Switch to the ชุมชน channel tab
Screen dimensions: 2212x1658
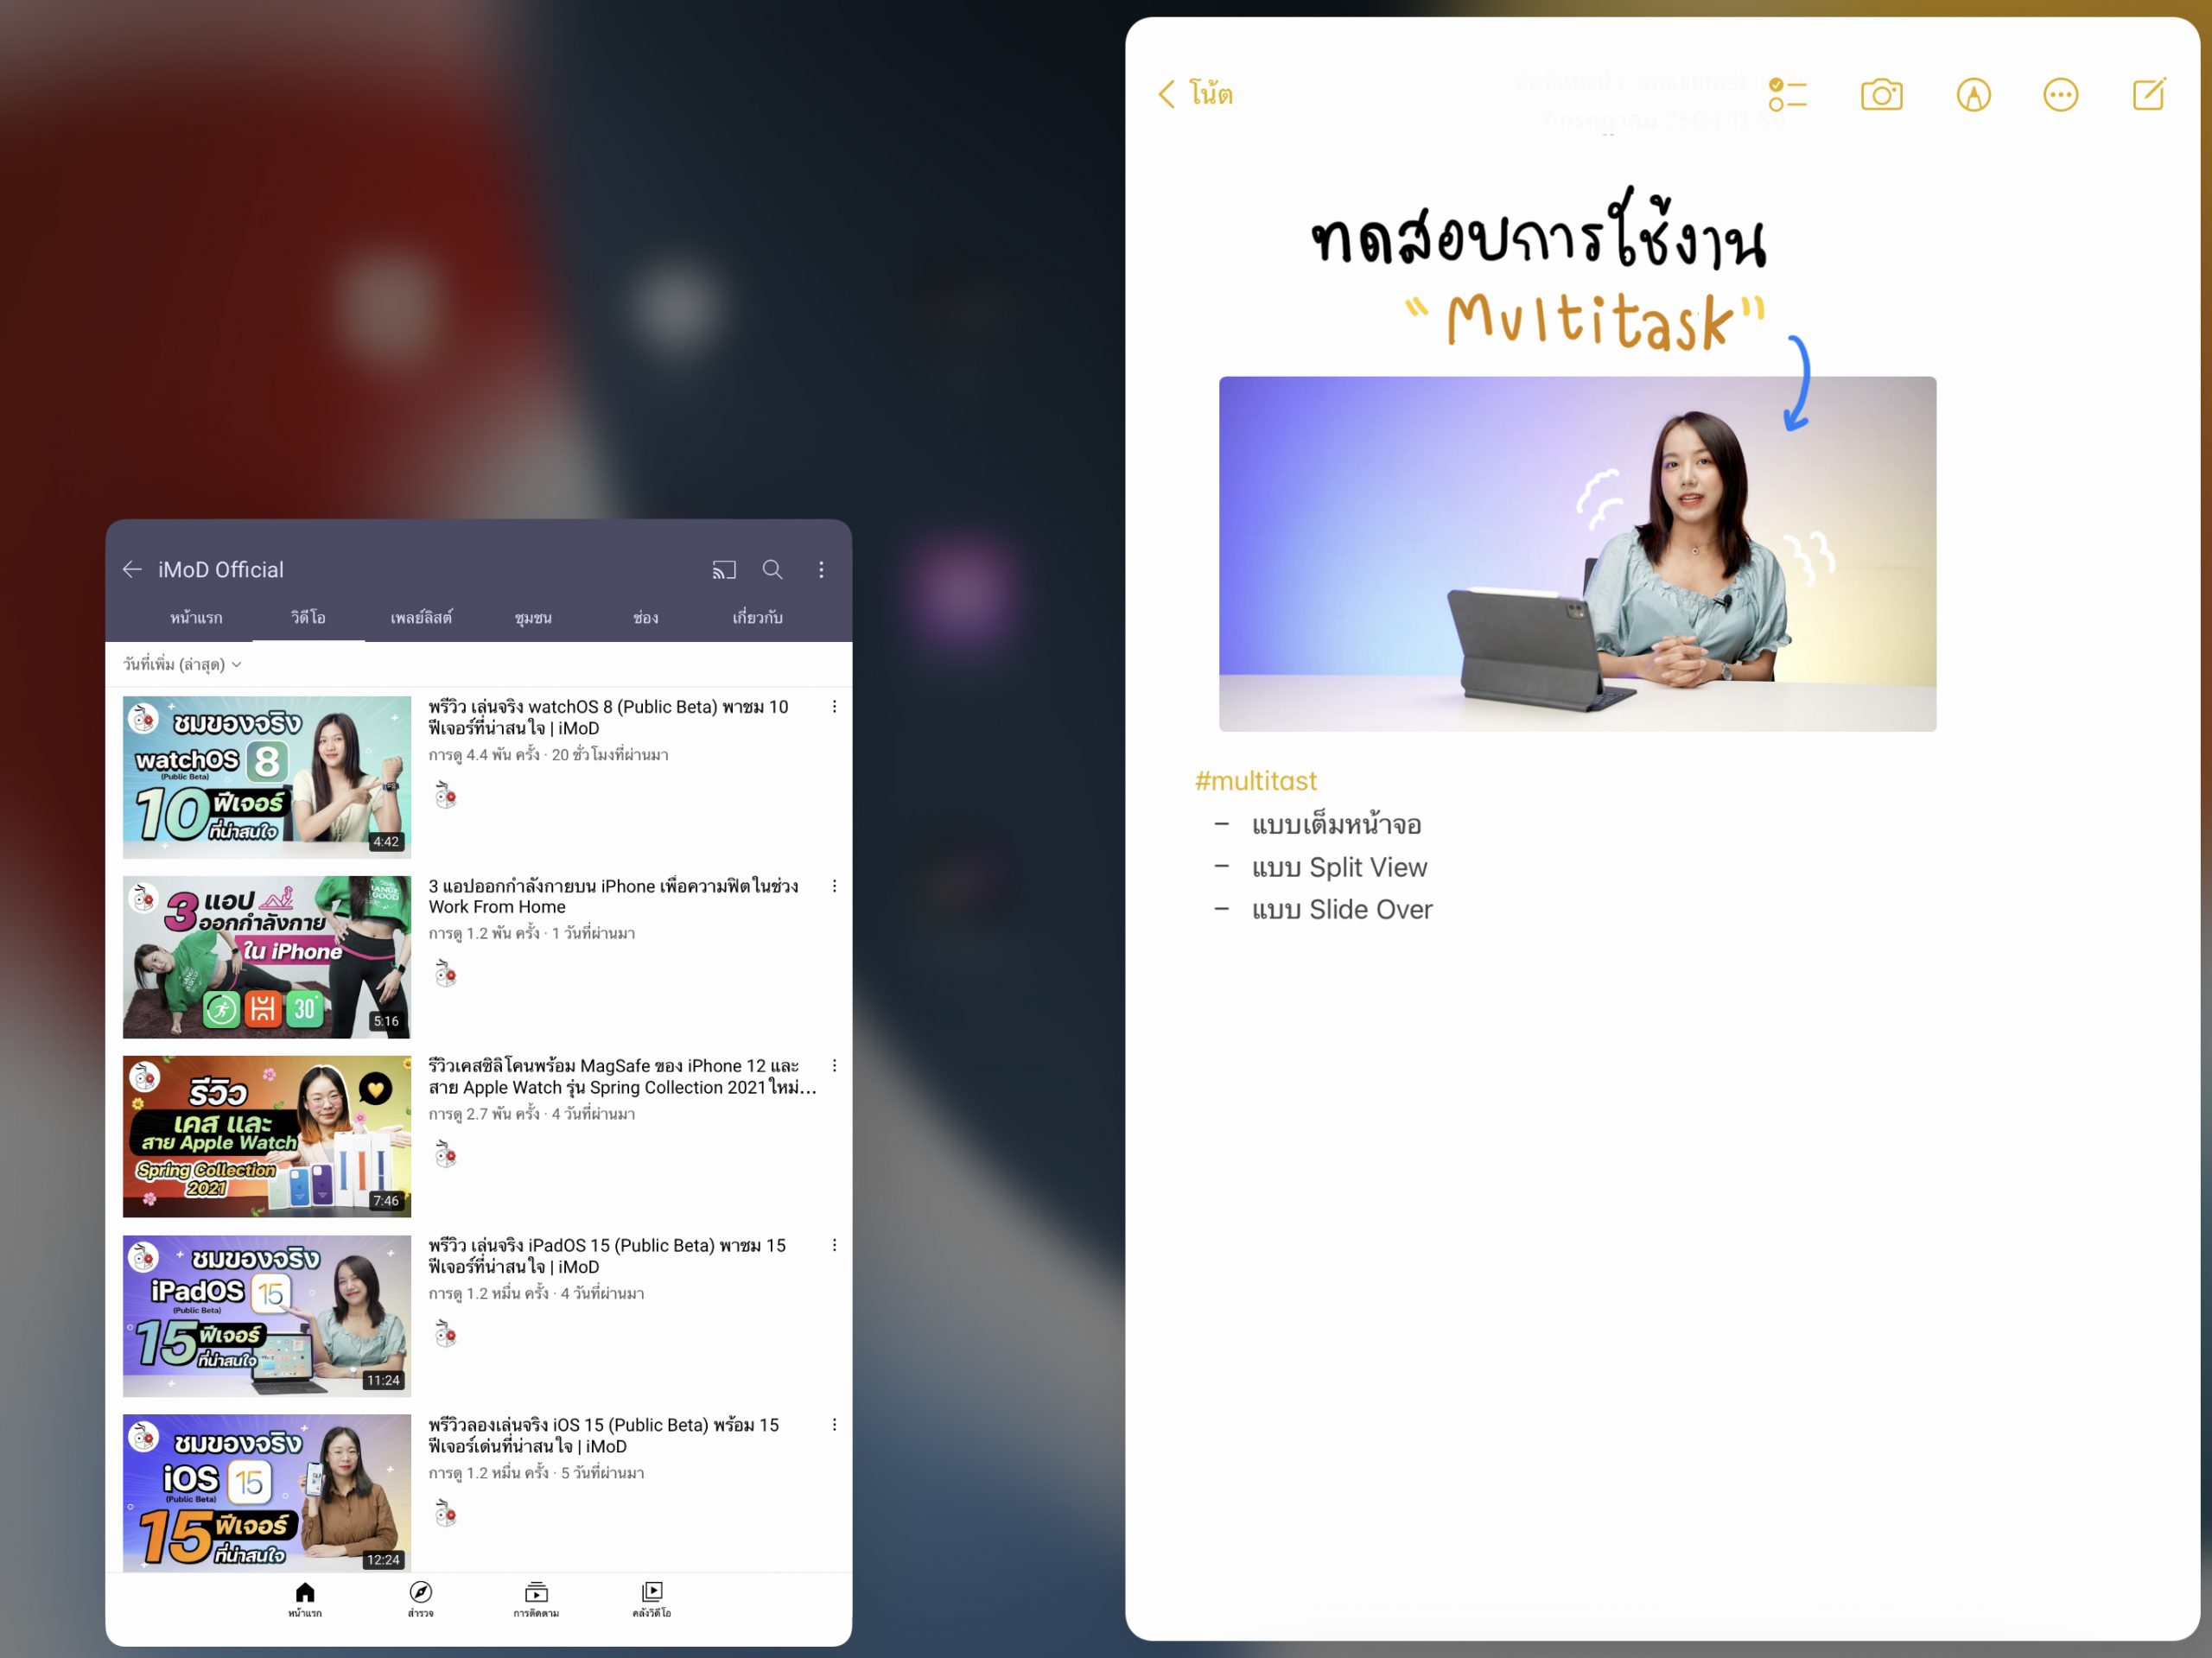[x=533, y=618]
